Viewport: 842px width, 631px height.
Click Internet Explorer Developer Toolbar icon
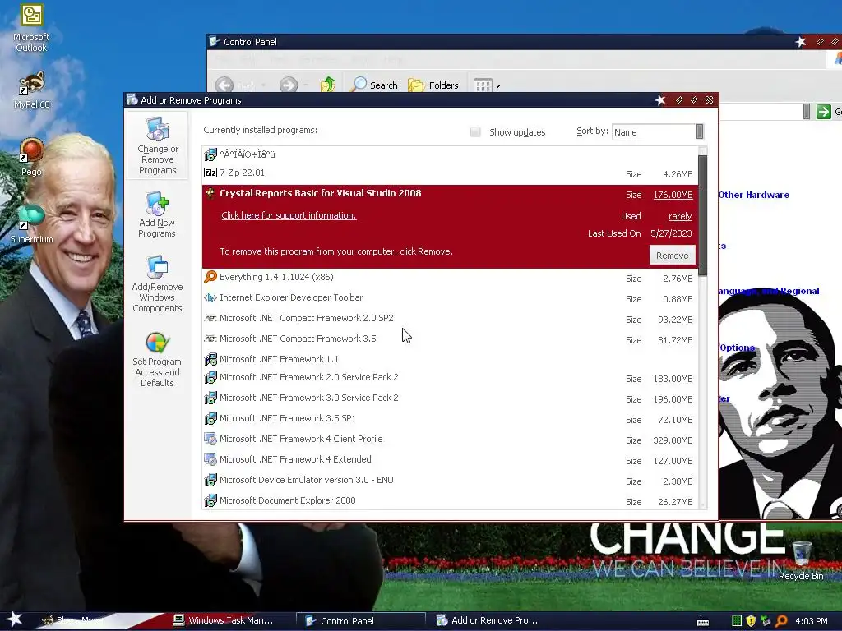[x=210, y=297]
